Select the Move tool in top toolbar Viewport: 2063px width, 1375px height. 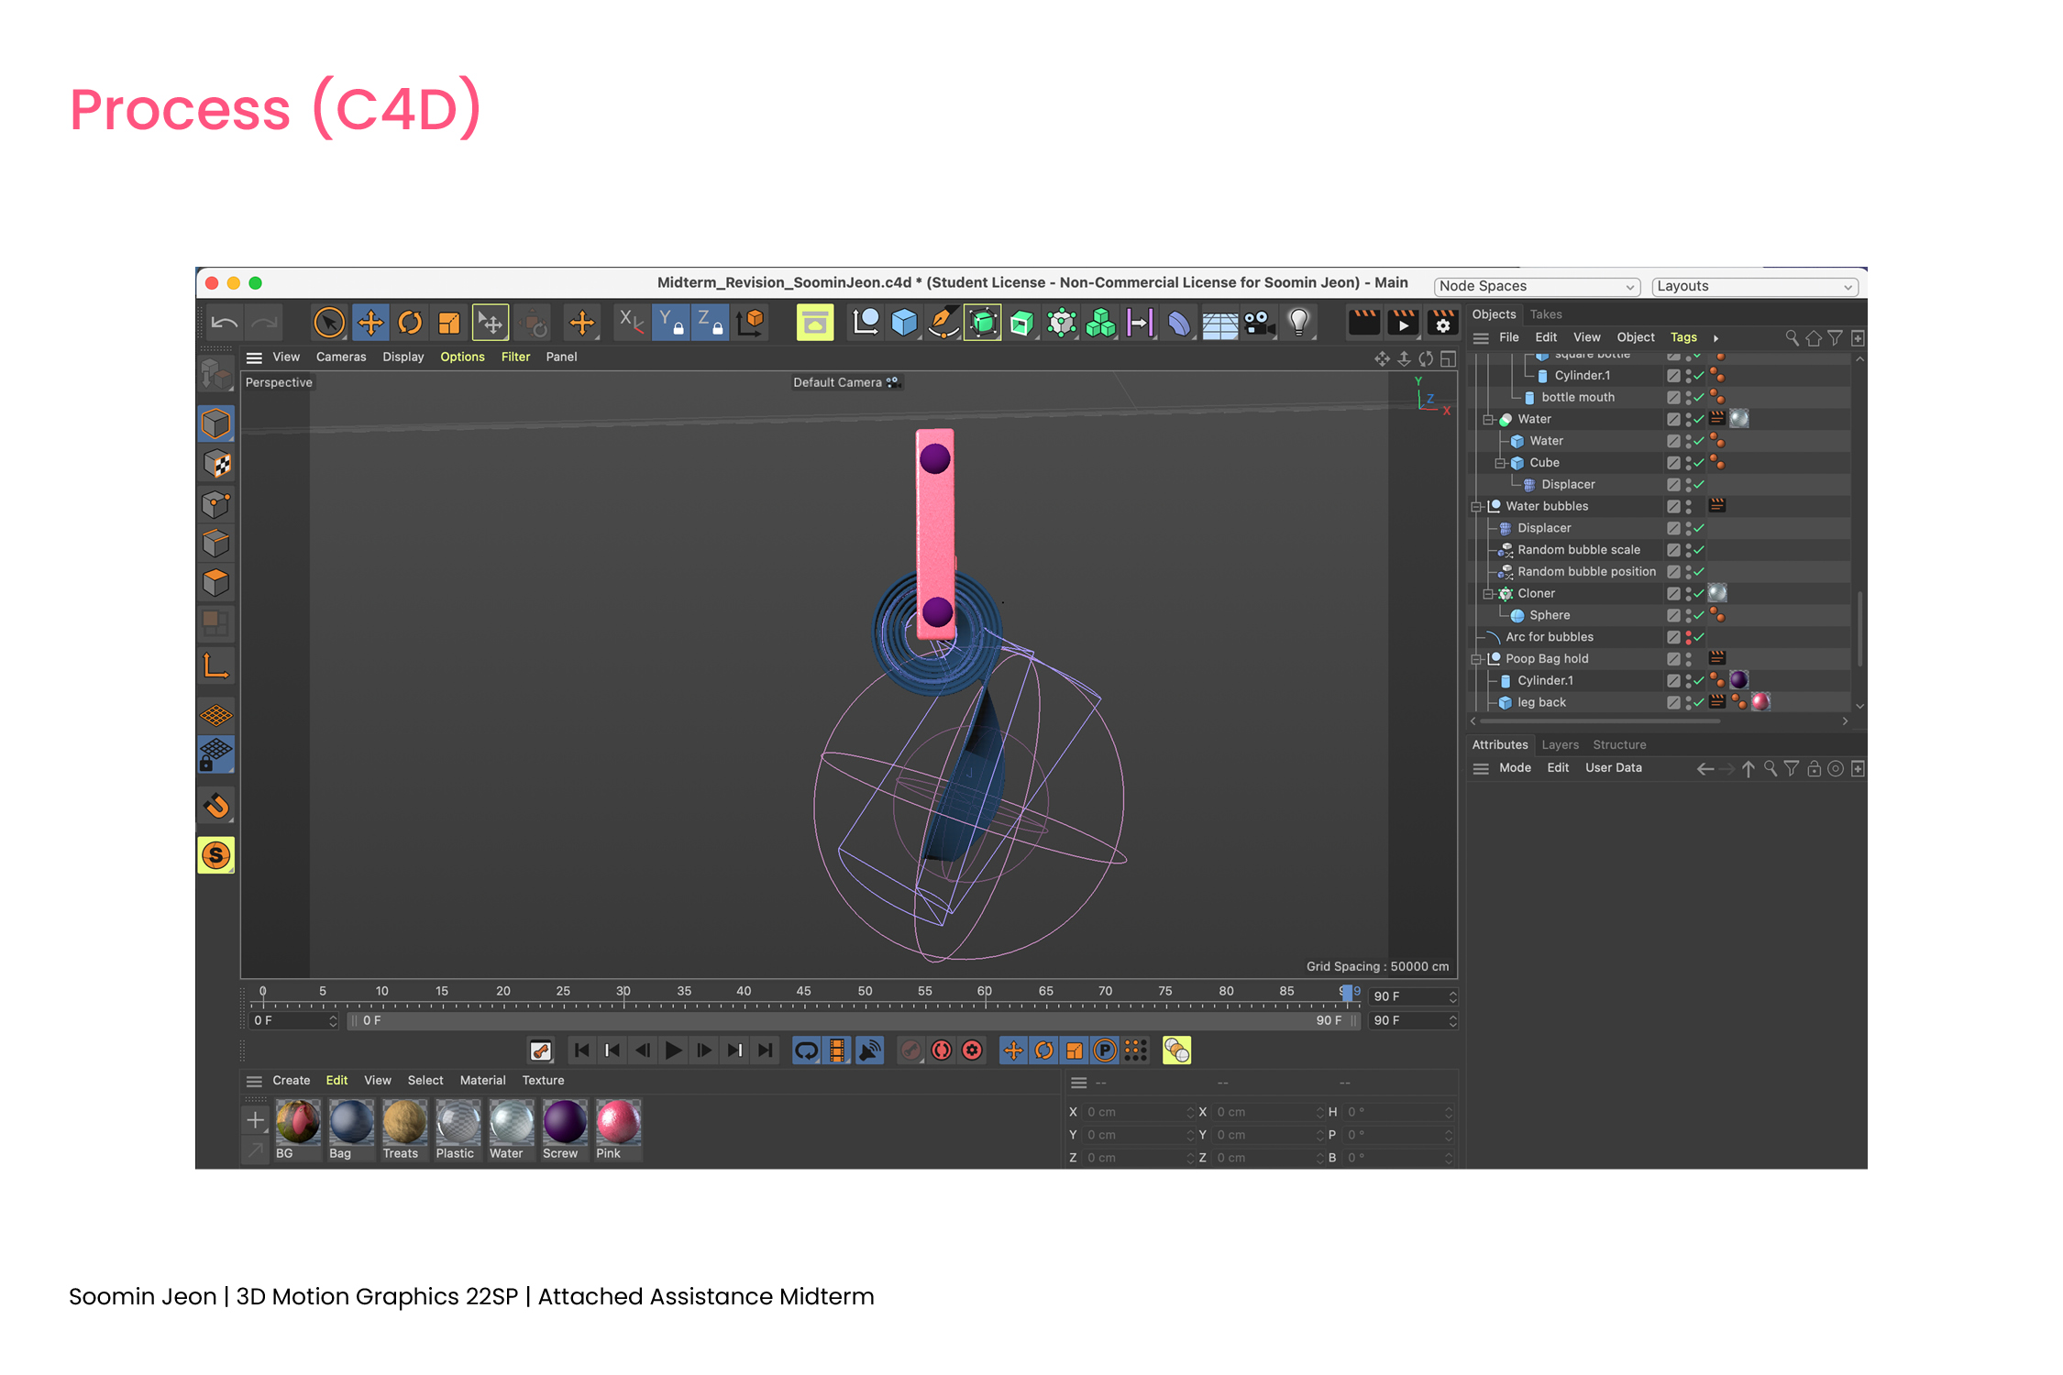(370, 323)
